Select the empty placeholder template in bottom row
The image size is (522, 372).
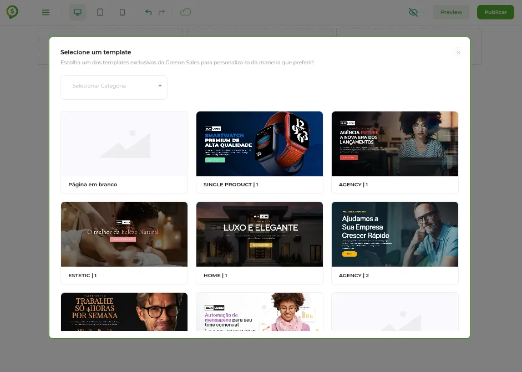tap(395, 312)
